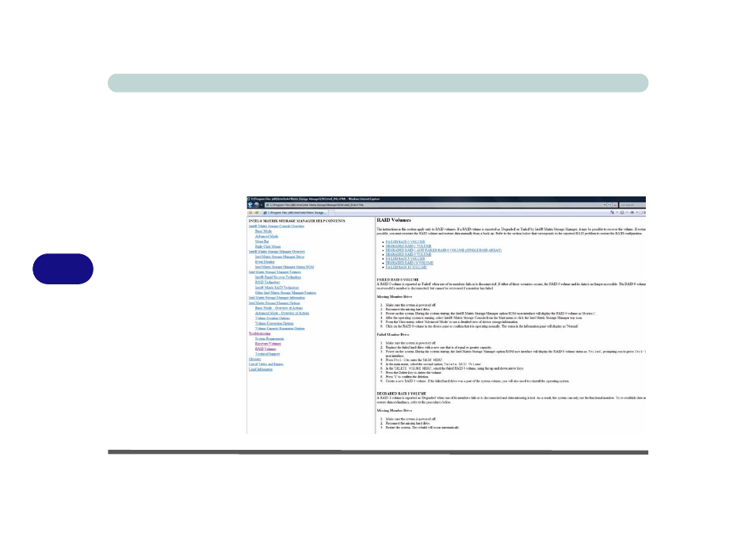The image size is (756, 533).
Task: Click the Feeds icon in command bar
Action: pos(622,212)
